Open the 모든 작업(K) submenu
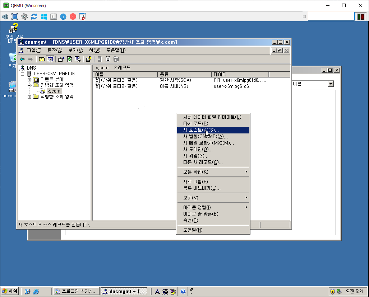Image resolution: width=369 pixels, height=297 pixels. click(x=213, y=172)
